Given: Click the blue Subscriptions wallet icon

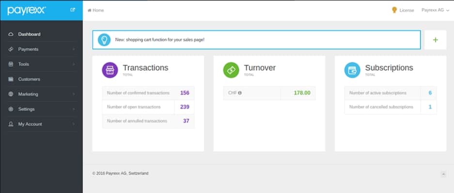Looking at the screenshot, I should (352, 70).
